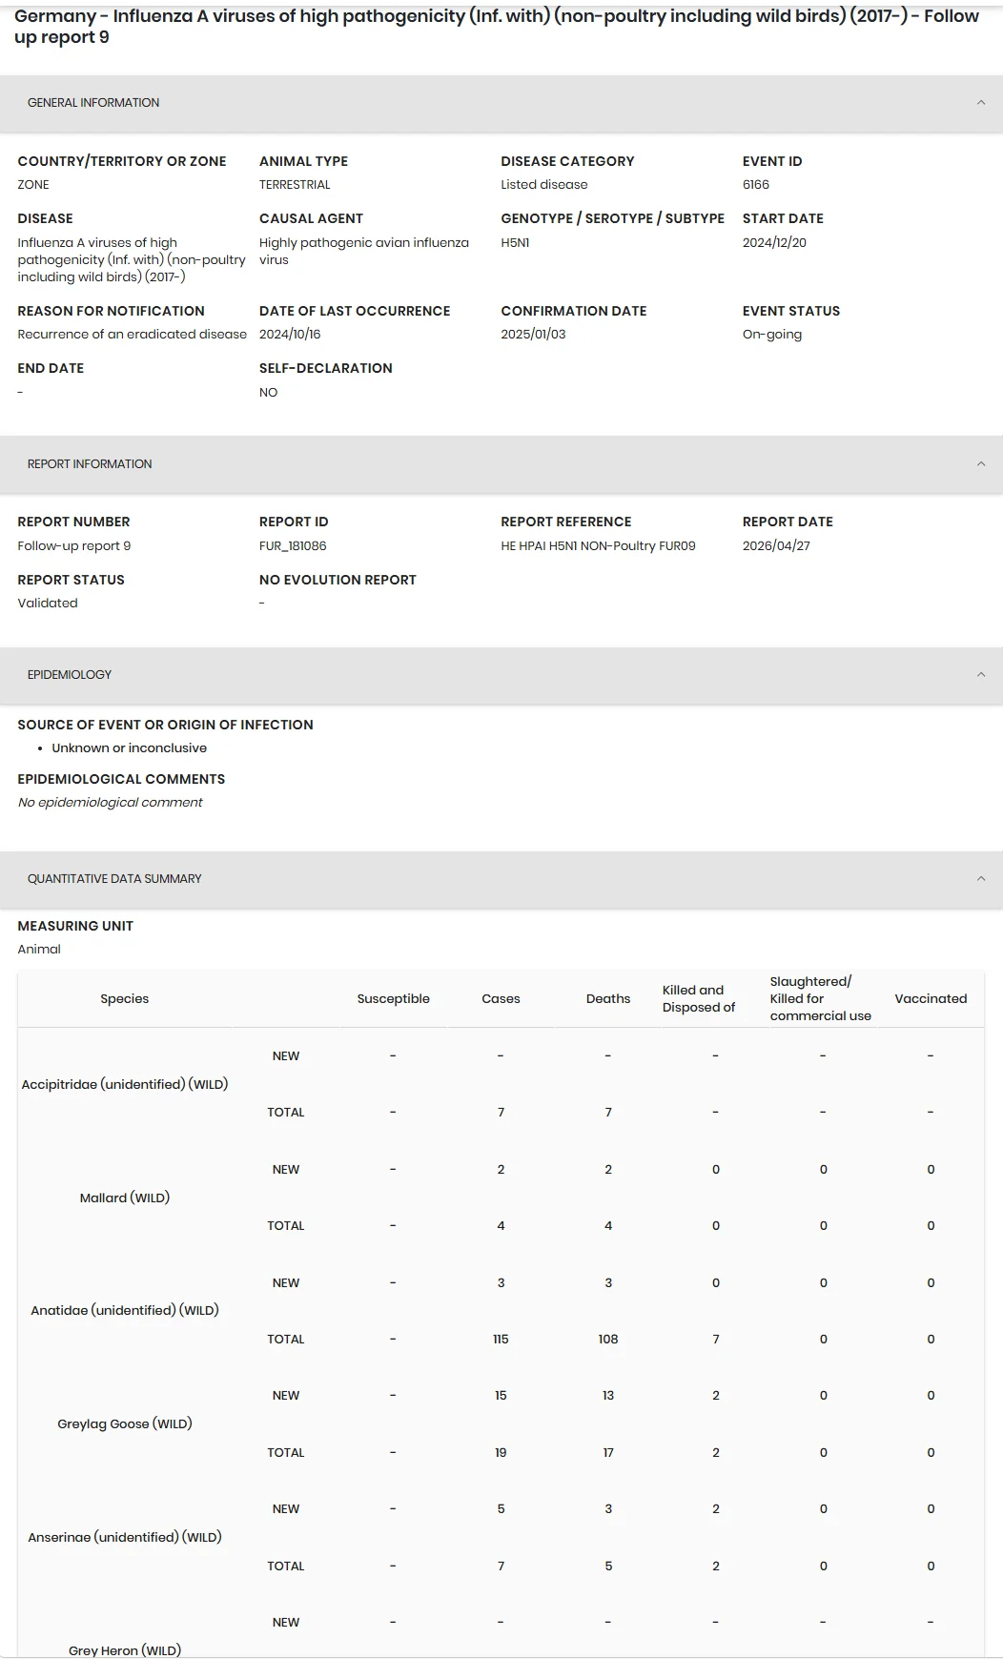
Task: Click Greylag Goose total deaths value 17
Action: click(x=608, y=1453)
